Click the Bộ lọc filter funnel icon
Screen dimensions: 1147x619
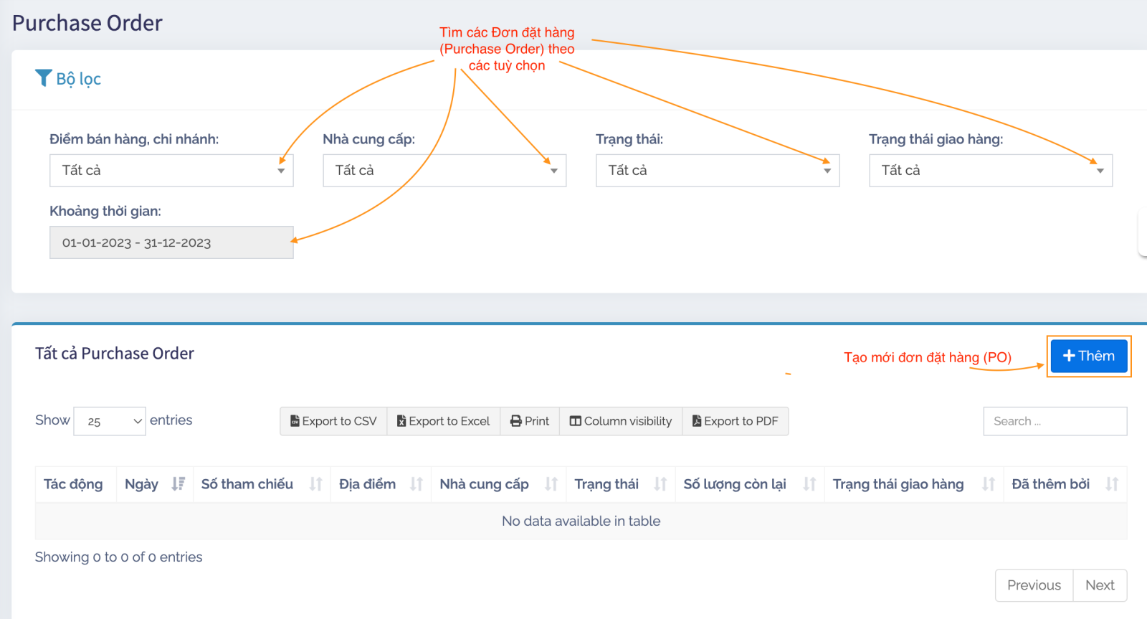[43, 77]
